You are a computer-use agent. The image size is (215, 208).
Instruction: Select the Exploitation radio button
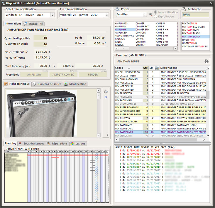click(x=156, y=16)
